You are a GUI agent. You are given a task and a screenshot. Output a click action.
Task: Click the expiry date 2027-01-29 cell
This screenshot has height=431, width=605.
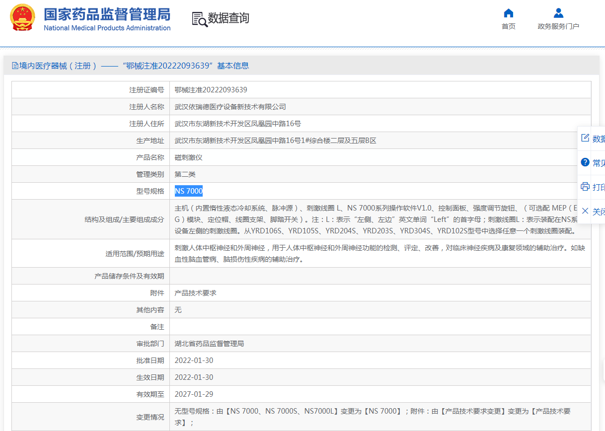click(194, 394)
